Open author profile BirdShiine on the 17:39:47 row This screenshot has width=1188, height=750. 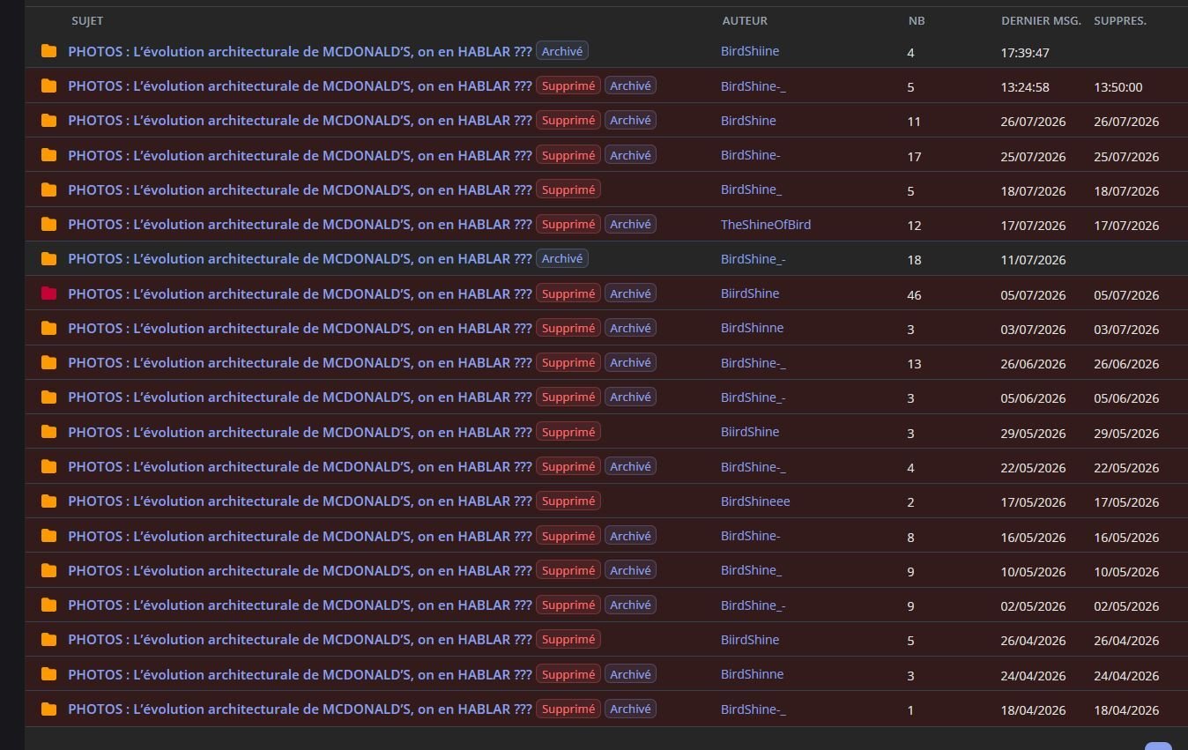pyautogui.click(x=750, y=51)
